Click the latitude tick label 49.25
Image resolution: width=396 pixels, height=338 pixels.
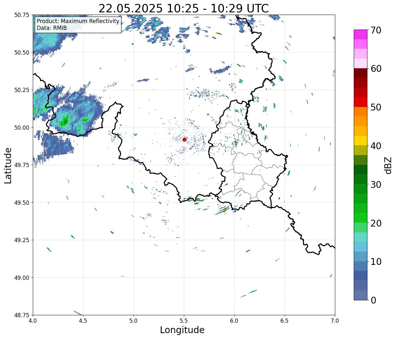pos(22,240)
